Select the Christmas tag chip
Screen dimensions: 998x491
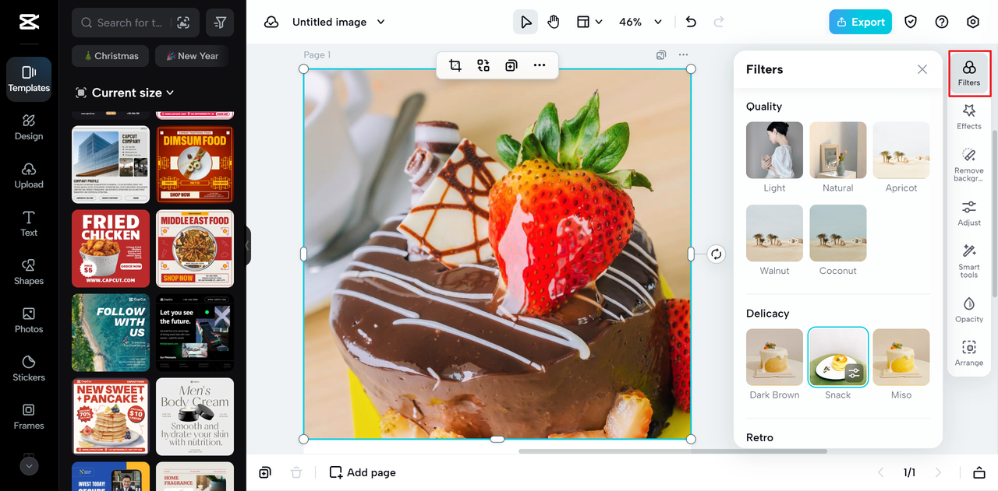pos(109,56)
